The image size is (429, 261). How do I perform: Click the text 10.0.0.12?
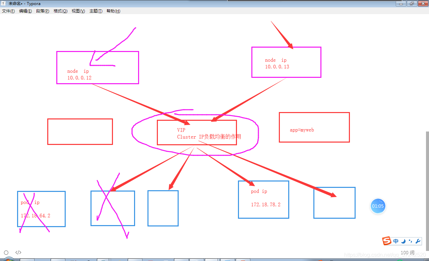(x=79, y=78)
